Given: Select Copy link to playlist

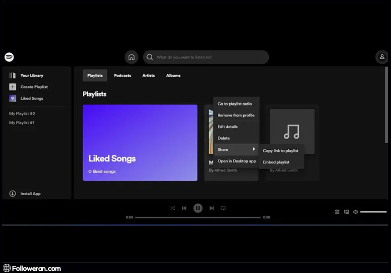Looking at the screenshot, I should (x=281, y=151).
